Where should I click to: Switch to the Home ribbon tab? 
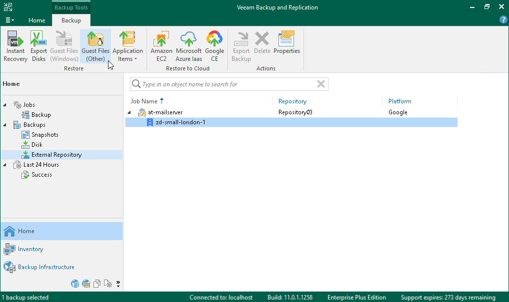point(36,20)
